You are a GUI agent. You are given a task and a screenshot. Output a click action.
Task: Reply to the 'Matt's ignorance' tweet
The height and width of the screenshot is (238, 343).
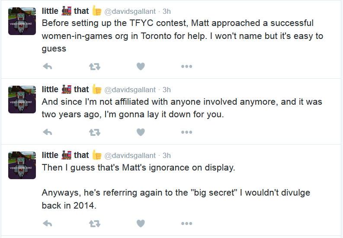click(x=48, y=223)
